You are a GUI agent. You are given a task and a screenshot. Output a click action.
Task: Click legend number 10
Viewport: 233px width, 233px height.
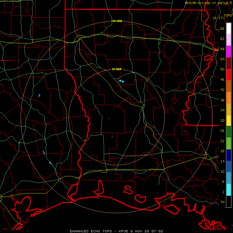pos(222,171)
